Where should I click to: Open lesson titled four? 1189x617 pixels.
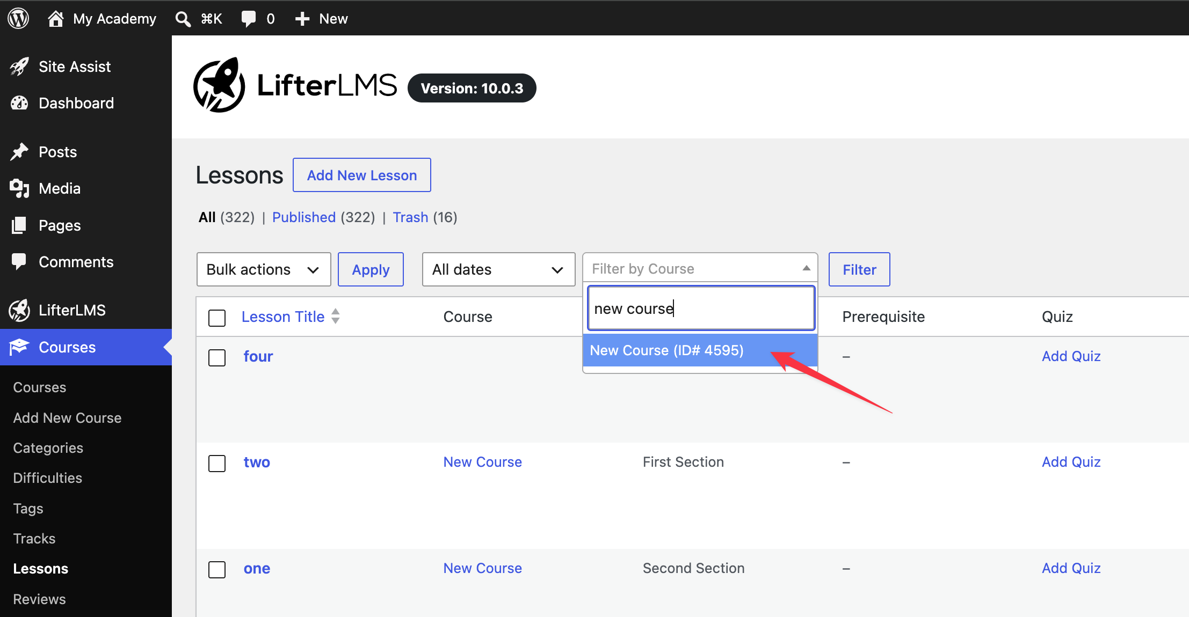pyautogui.click(x=258, y=356)
